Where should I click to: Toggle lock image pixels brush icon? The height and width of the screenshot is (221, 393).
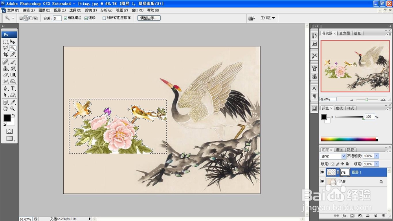click(337, 164)
